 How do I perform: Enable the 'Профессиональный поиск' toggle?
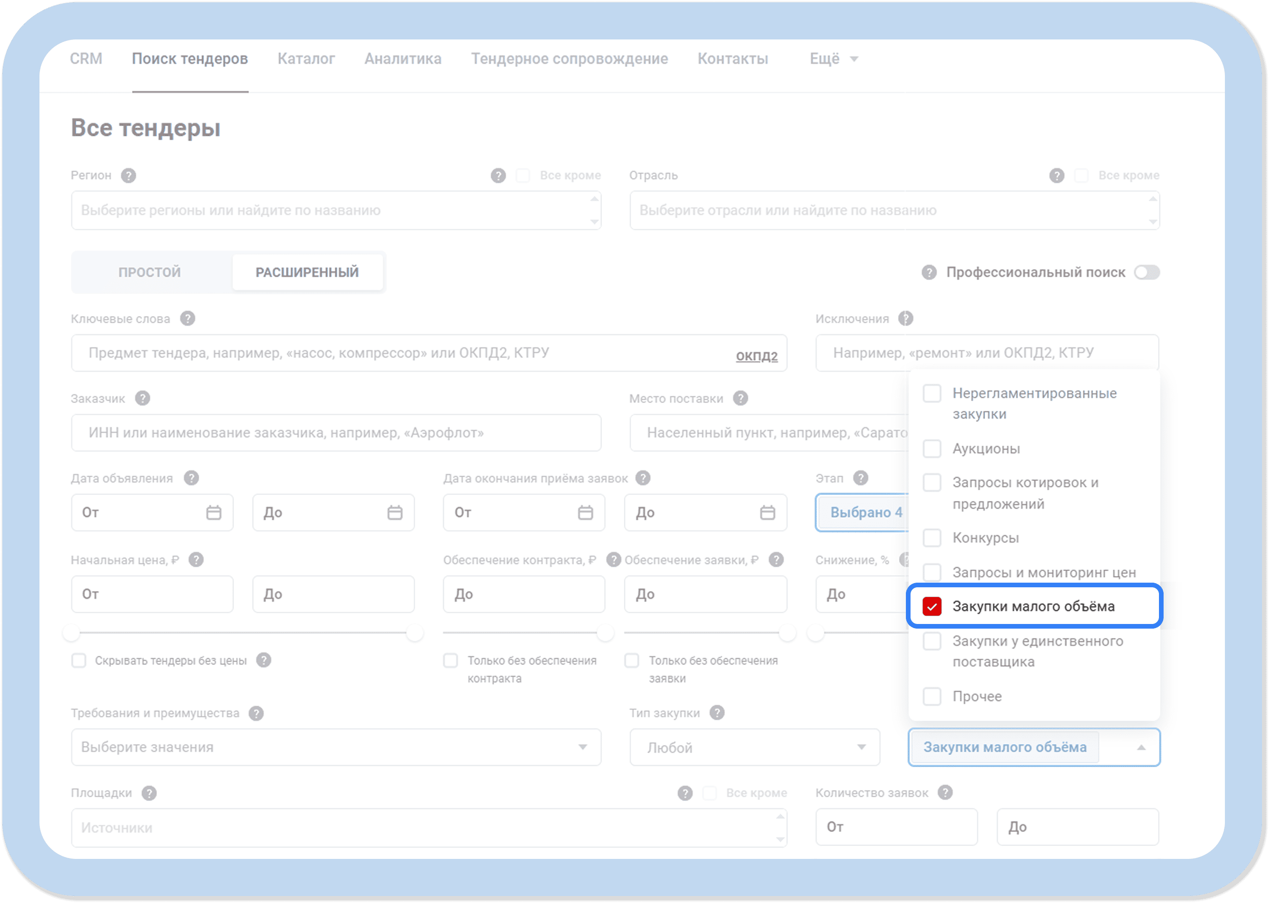[1147, 273]
